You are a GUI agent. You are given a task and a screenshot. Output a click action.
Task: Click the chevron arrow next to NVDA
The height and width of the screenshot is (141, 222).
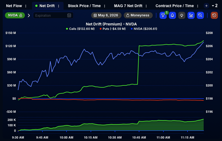click(x=29, y=15)
